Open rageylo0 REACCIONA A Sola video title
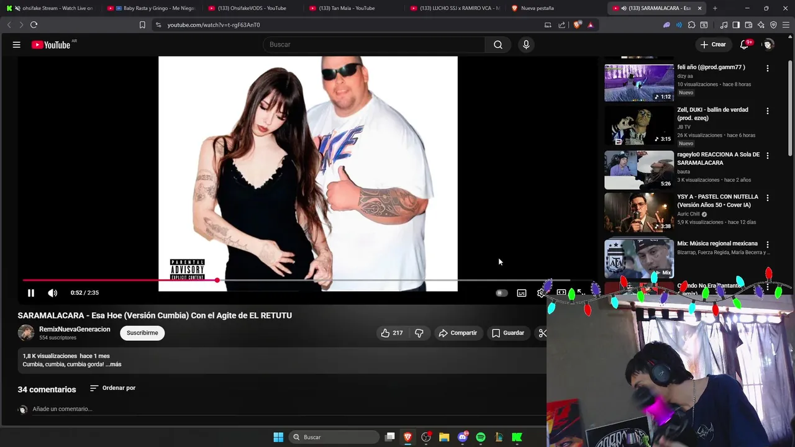 tap(718, 158)
